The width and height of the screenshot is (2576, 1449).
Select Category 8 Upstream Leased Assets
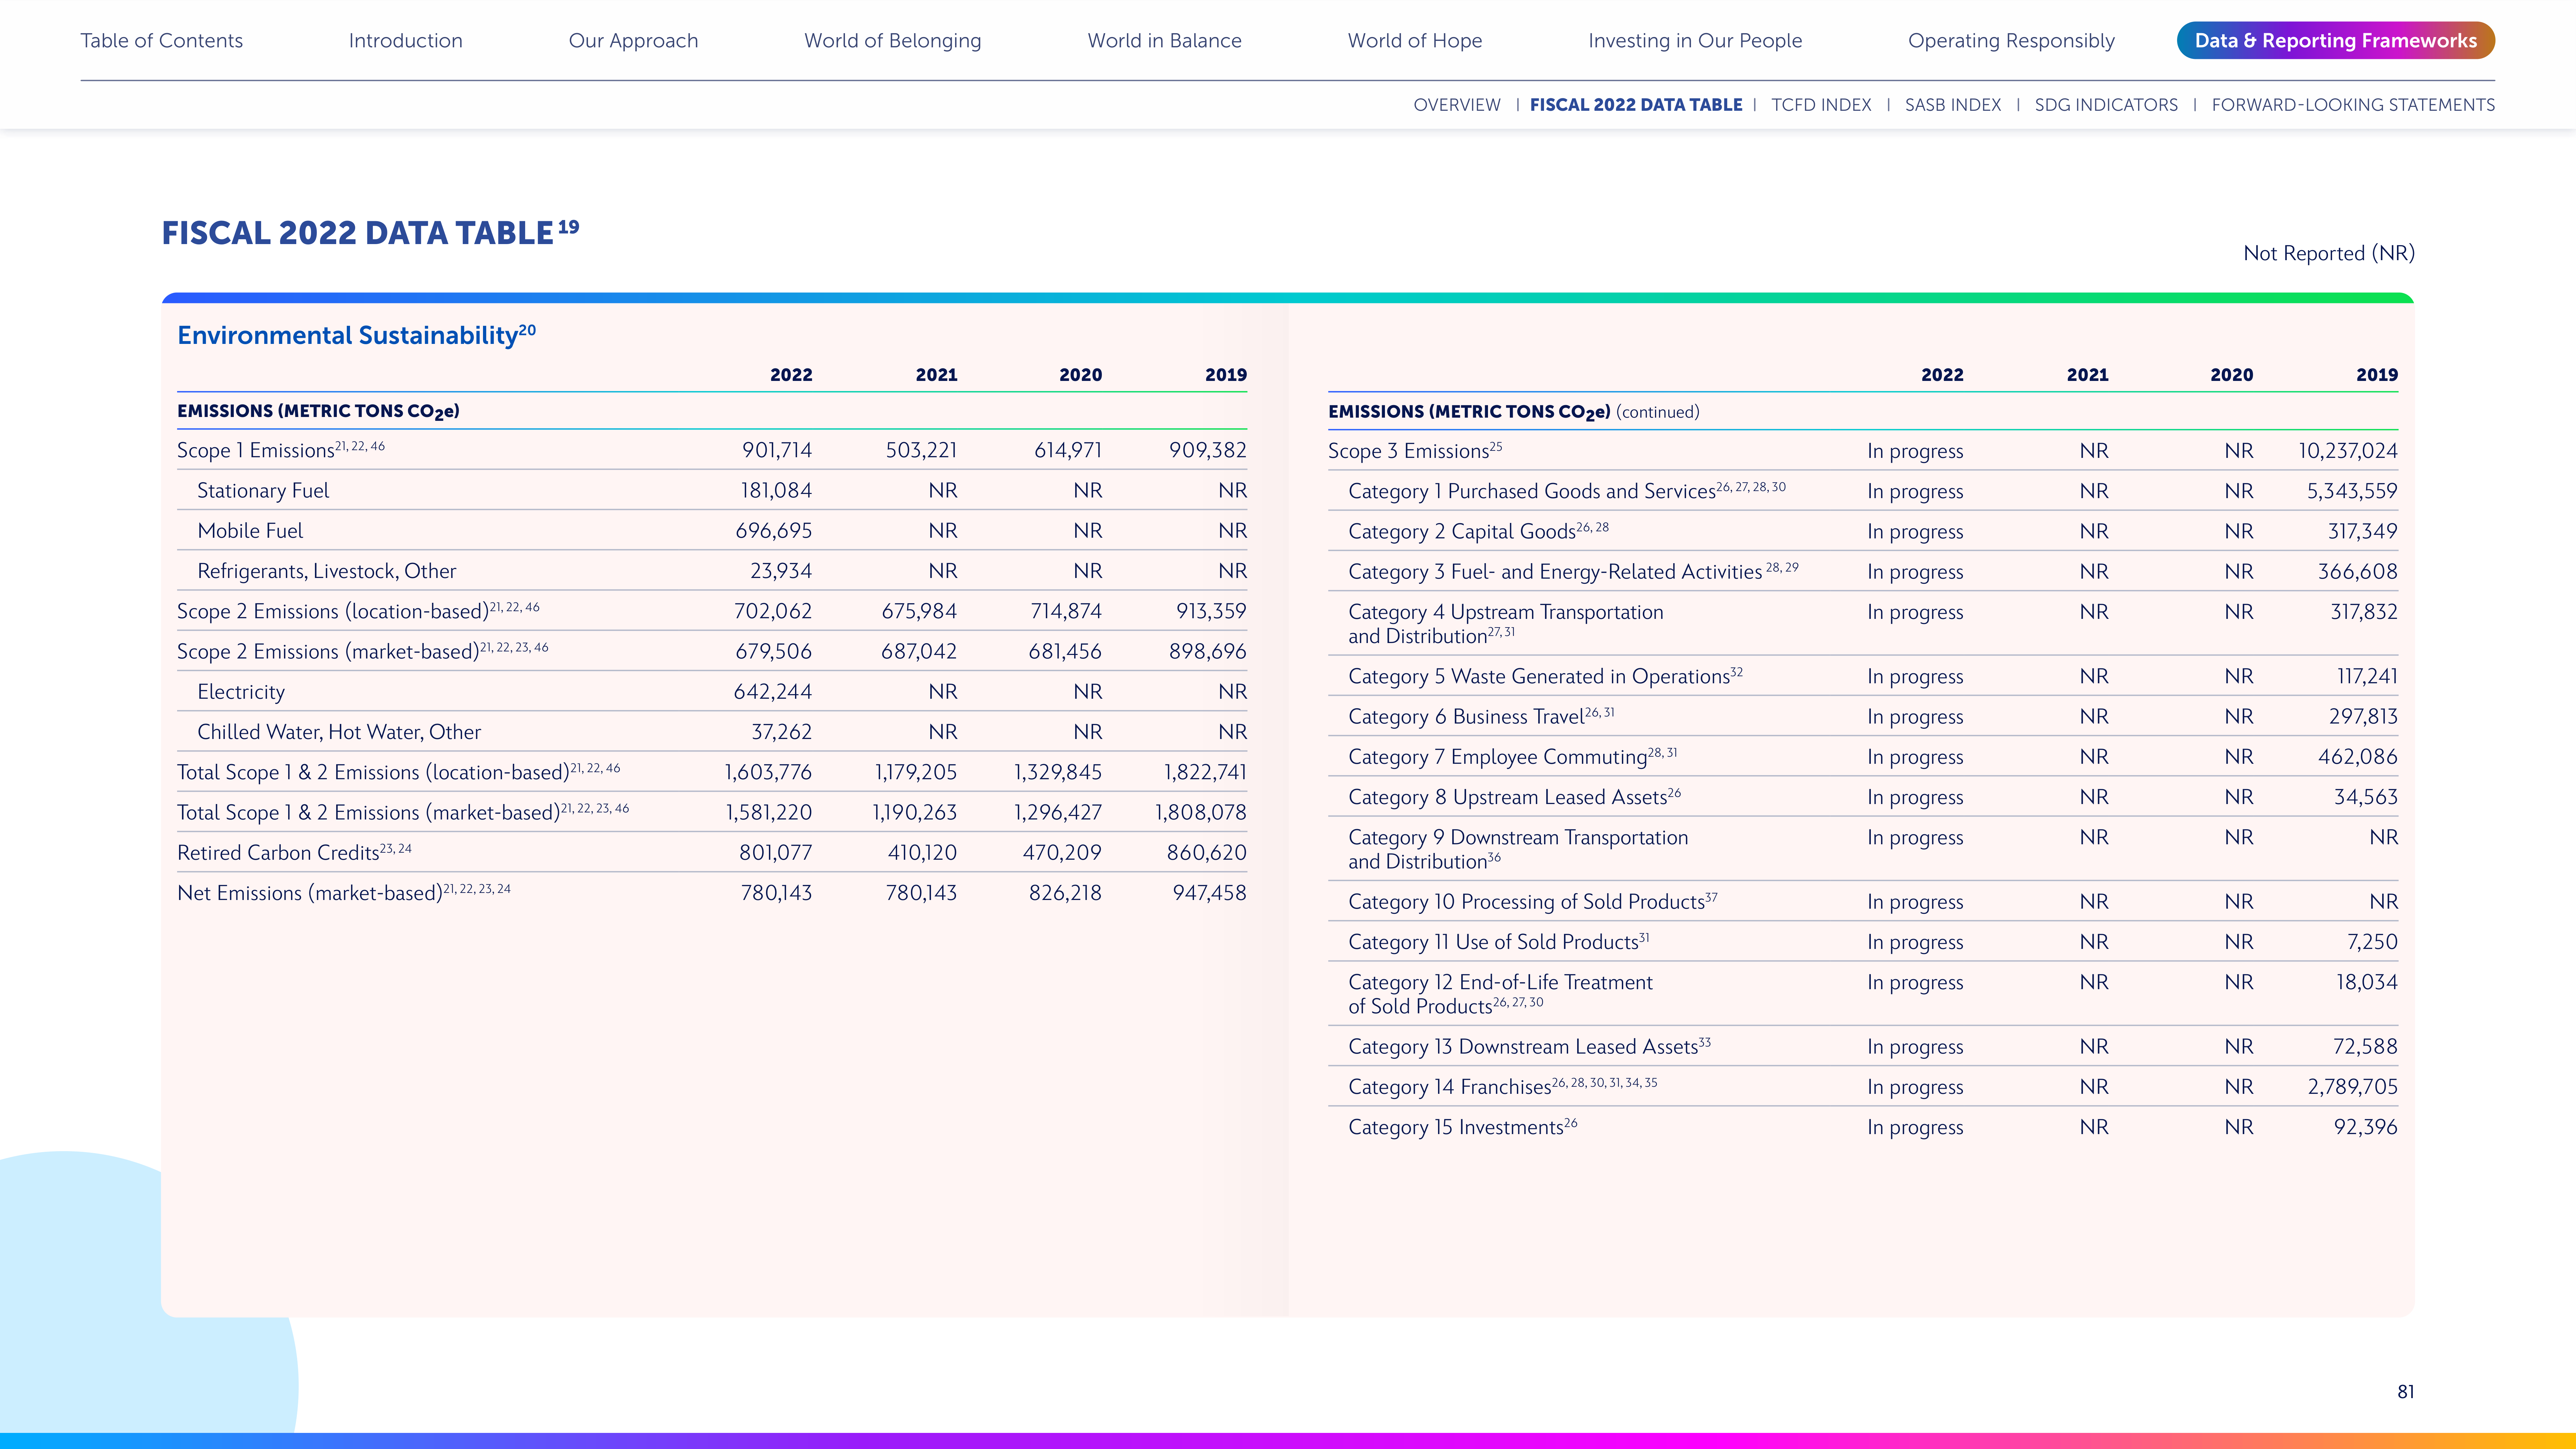(1515, 797)
